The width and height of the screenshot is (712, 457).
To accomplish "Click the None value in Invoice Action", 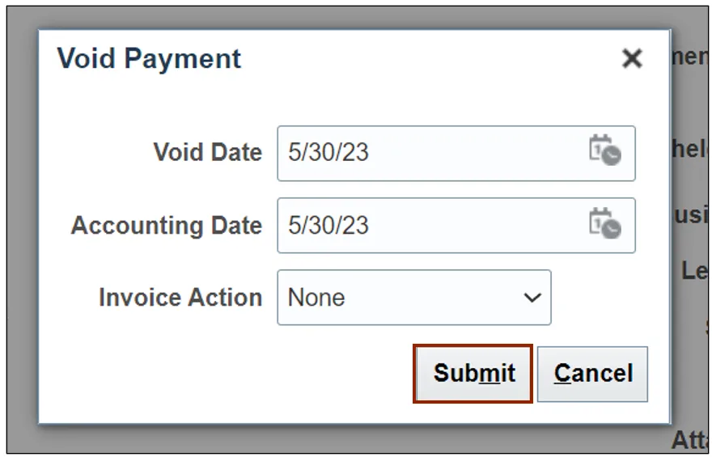I will point(316,298).
